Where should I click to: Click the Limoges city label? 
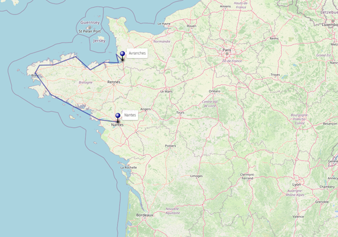197,176
